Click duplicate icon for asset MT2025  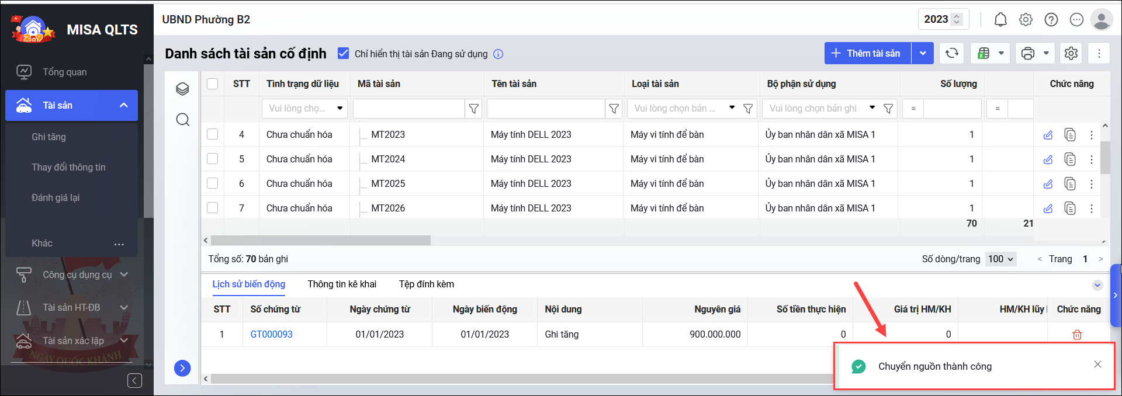1069,184
